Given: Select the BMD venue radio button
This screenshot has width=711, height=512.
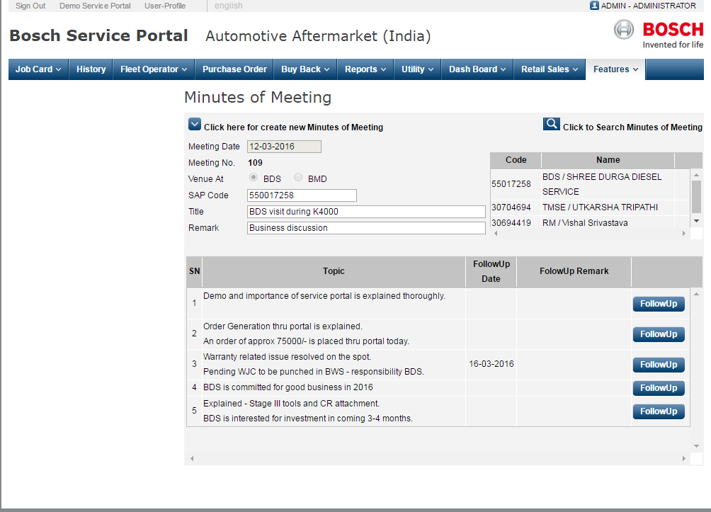Looking at the screenshot, I should pyautogui.click(x=298, y=177).
